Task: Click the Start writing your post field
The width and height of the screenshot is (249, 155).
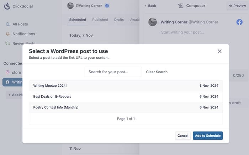Action: 182,32
